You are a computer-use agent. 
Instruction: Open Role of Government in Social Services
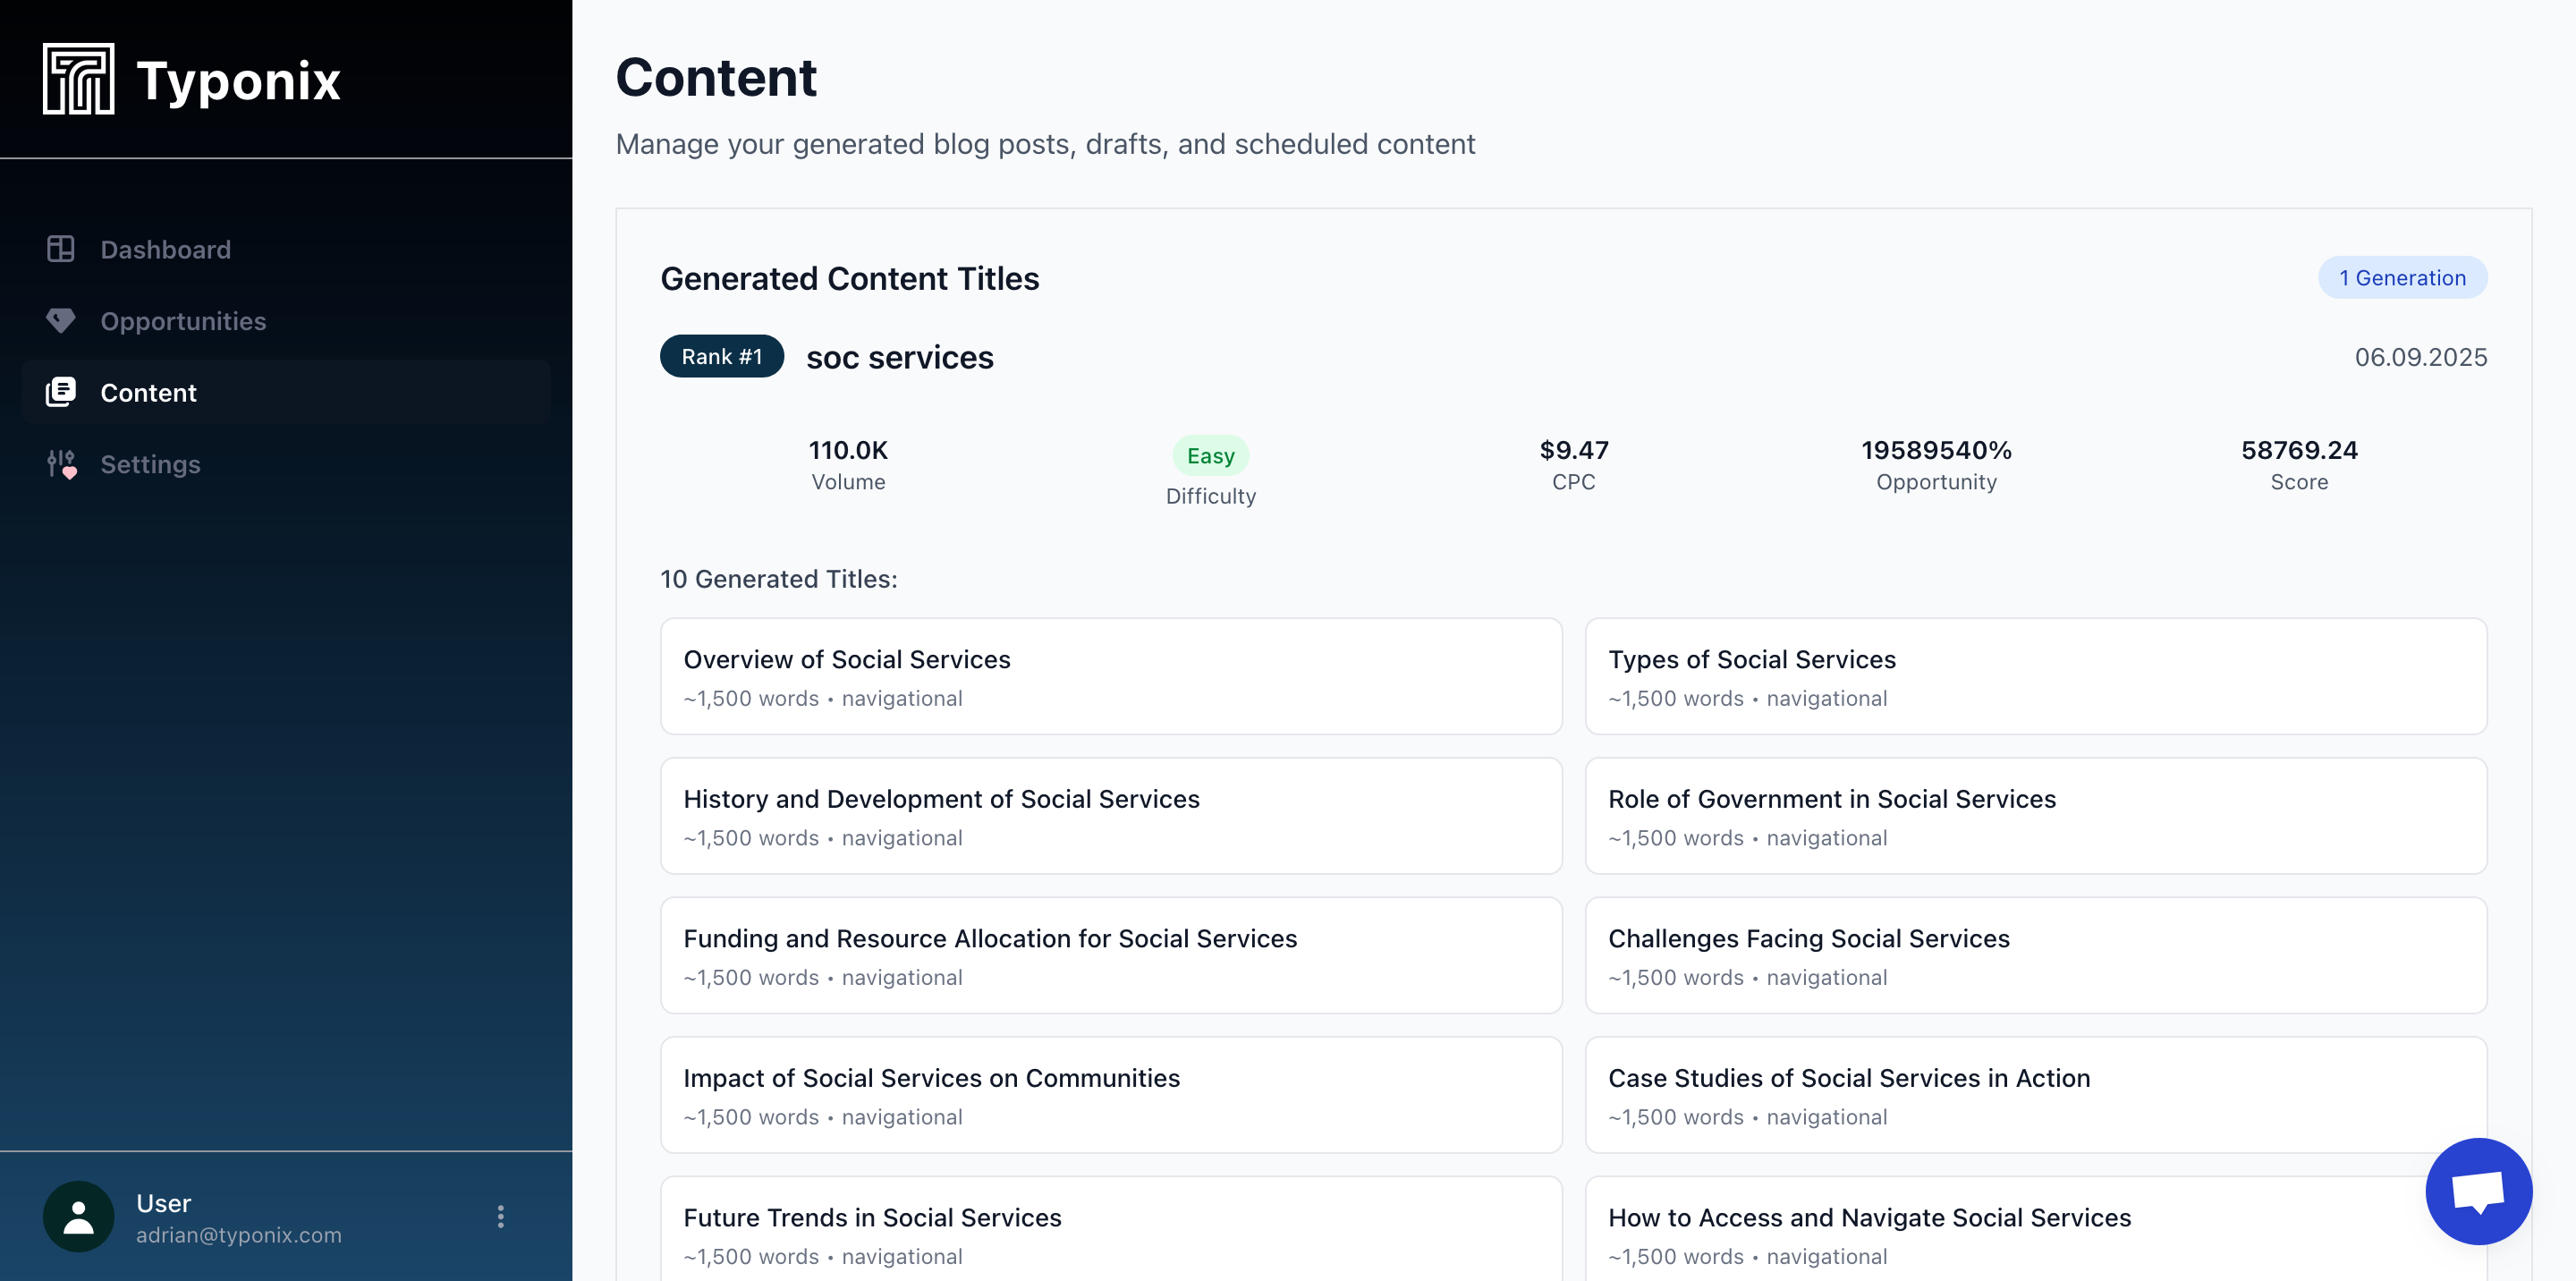[2035, 816]
